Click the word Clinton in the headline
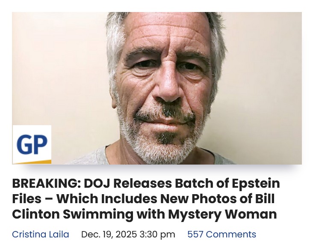This screenshot has height=246, width=313. (x=36, y=214)
